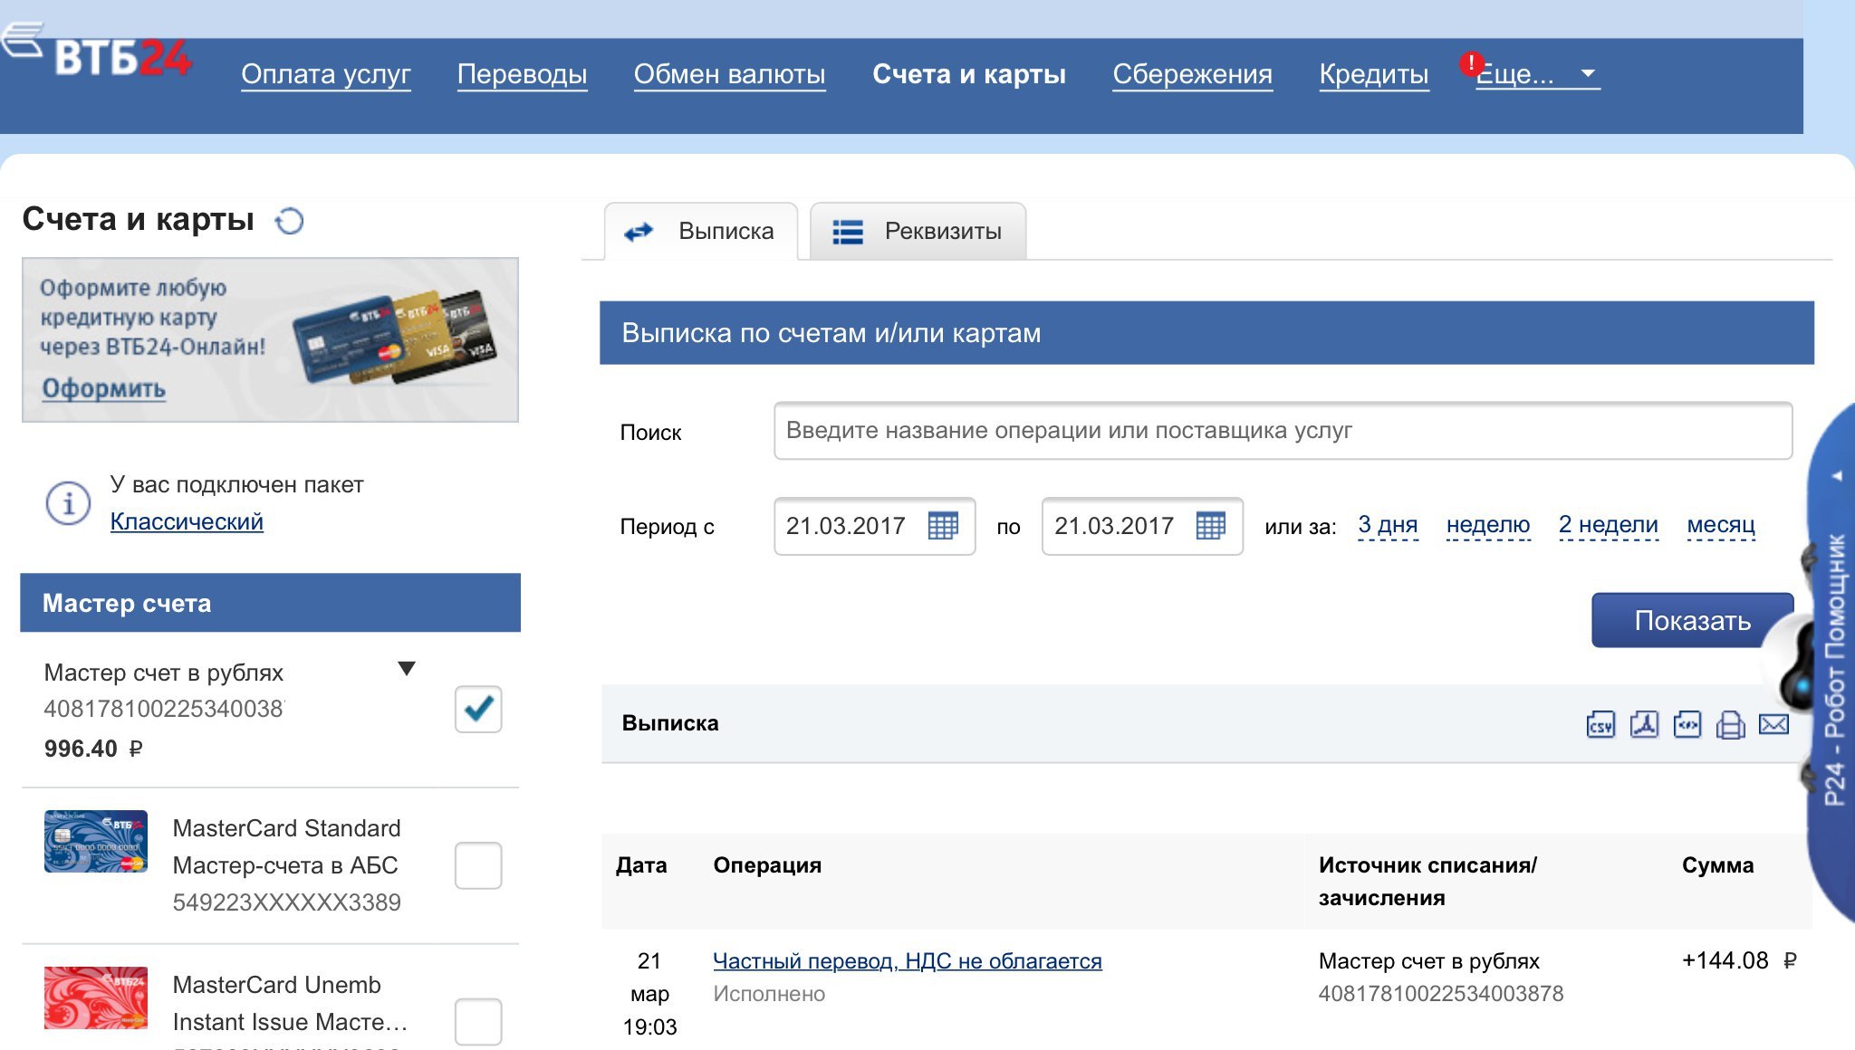Refresh accounts and cards list
The height and width of the screenshot is (1050, 1855).
pos(289,221)
